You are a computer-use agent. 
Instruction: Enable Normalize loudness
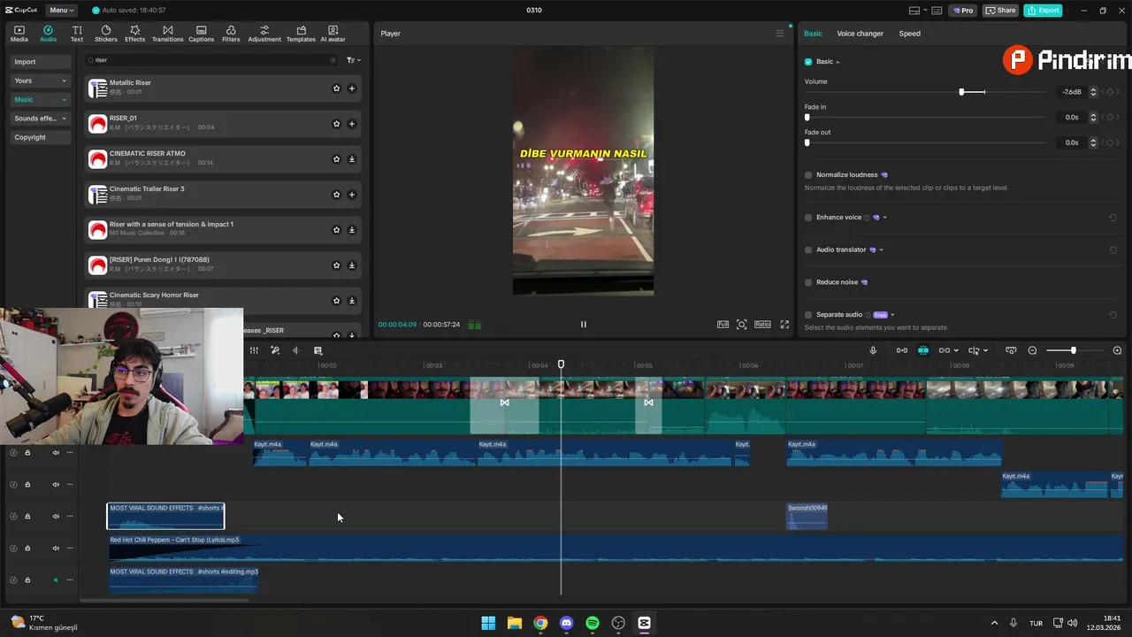pyautogui.click(x=808, y=175)
